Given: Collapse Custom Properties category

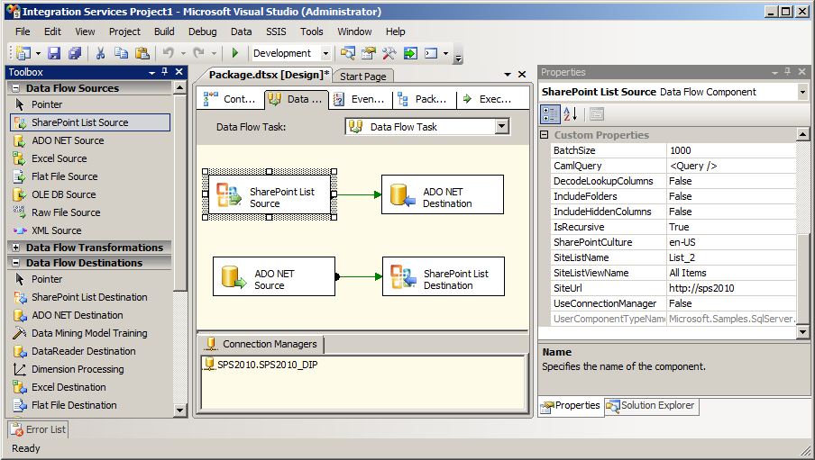Looking at the screenshot, I should pos(545,135).
